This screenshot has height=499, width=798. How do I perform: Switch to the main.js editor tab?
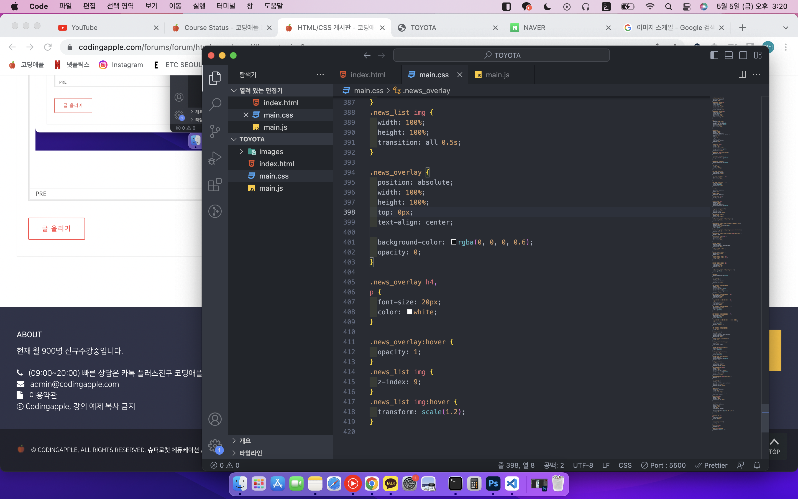coord(501,75)
